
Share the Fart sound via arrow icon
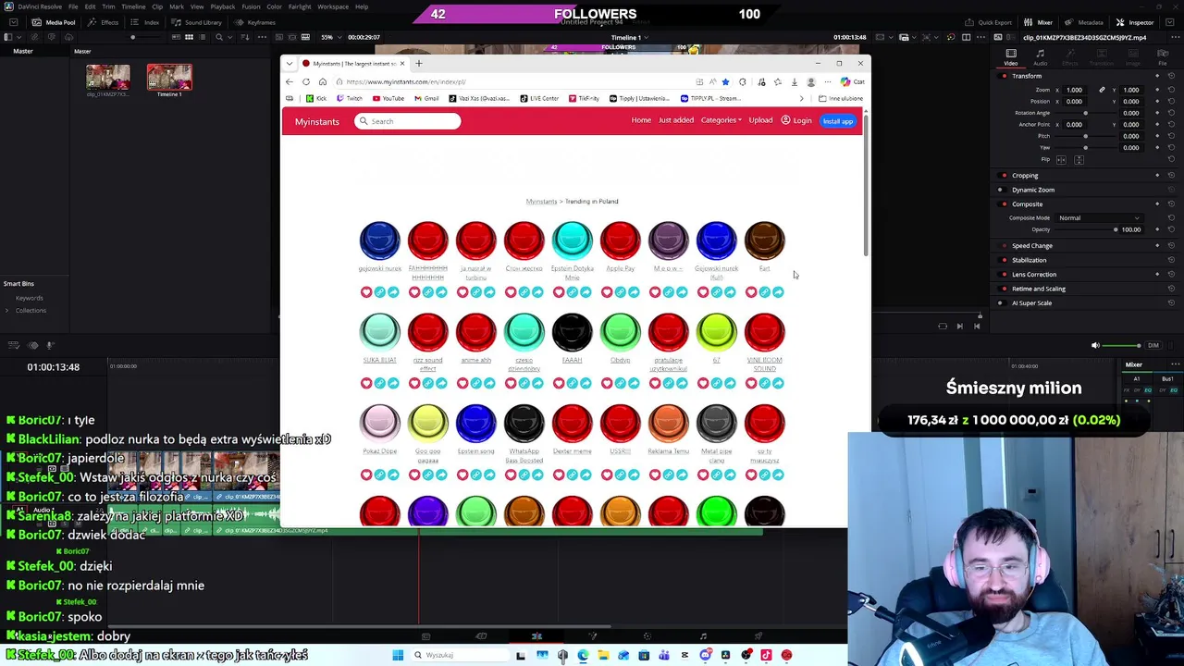[x=778, y=292]
